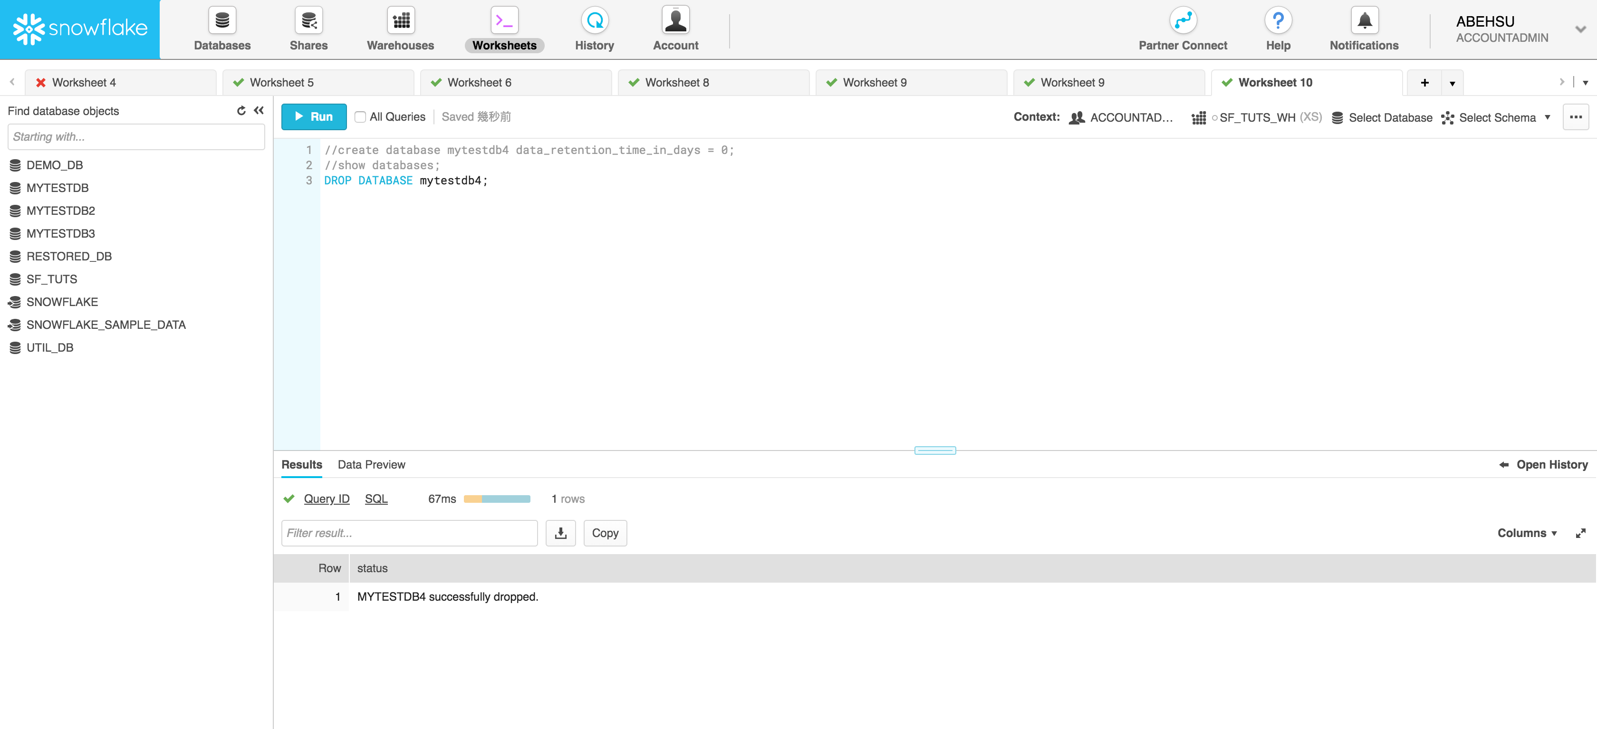Viewport: 1597px width, 729px height.
Task: Refresh the database objects list
Action: (x=241, y=110)
